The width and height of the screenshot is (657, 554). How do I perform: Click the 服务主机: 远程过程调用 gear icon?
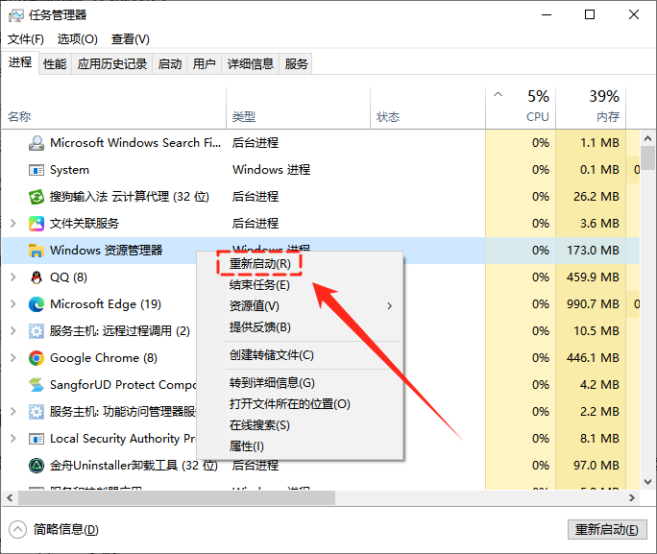pyautogui.click(x=36, y=331)
